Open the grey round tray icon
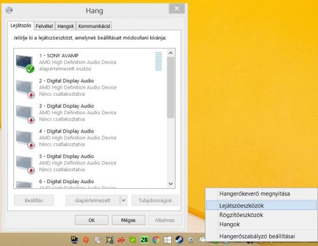 click(97, 240)
